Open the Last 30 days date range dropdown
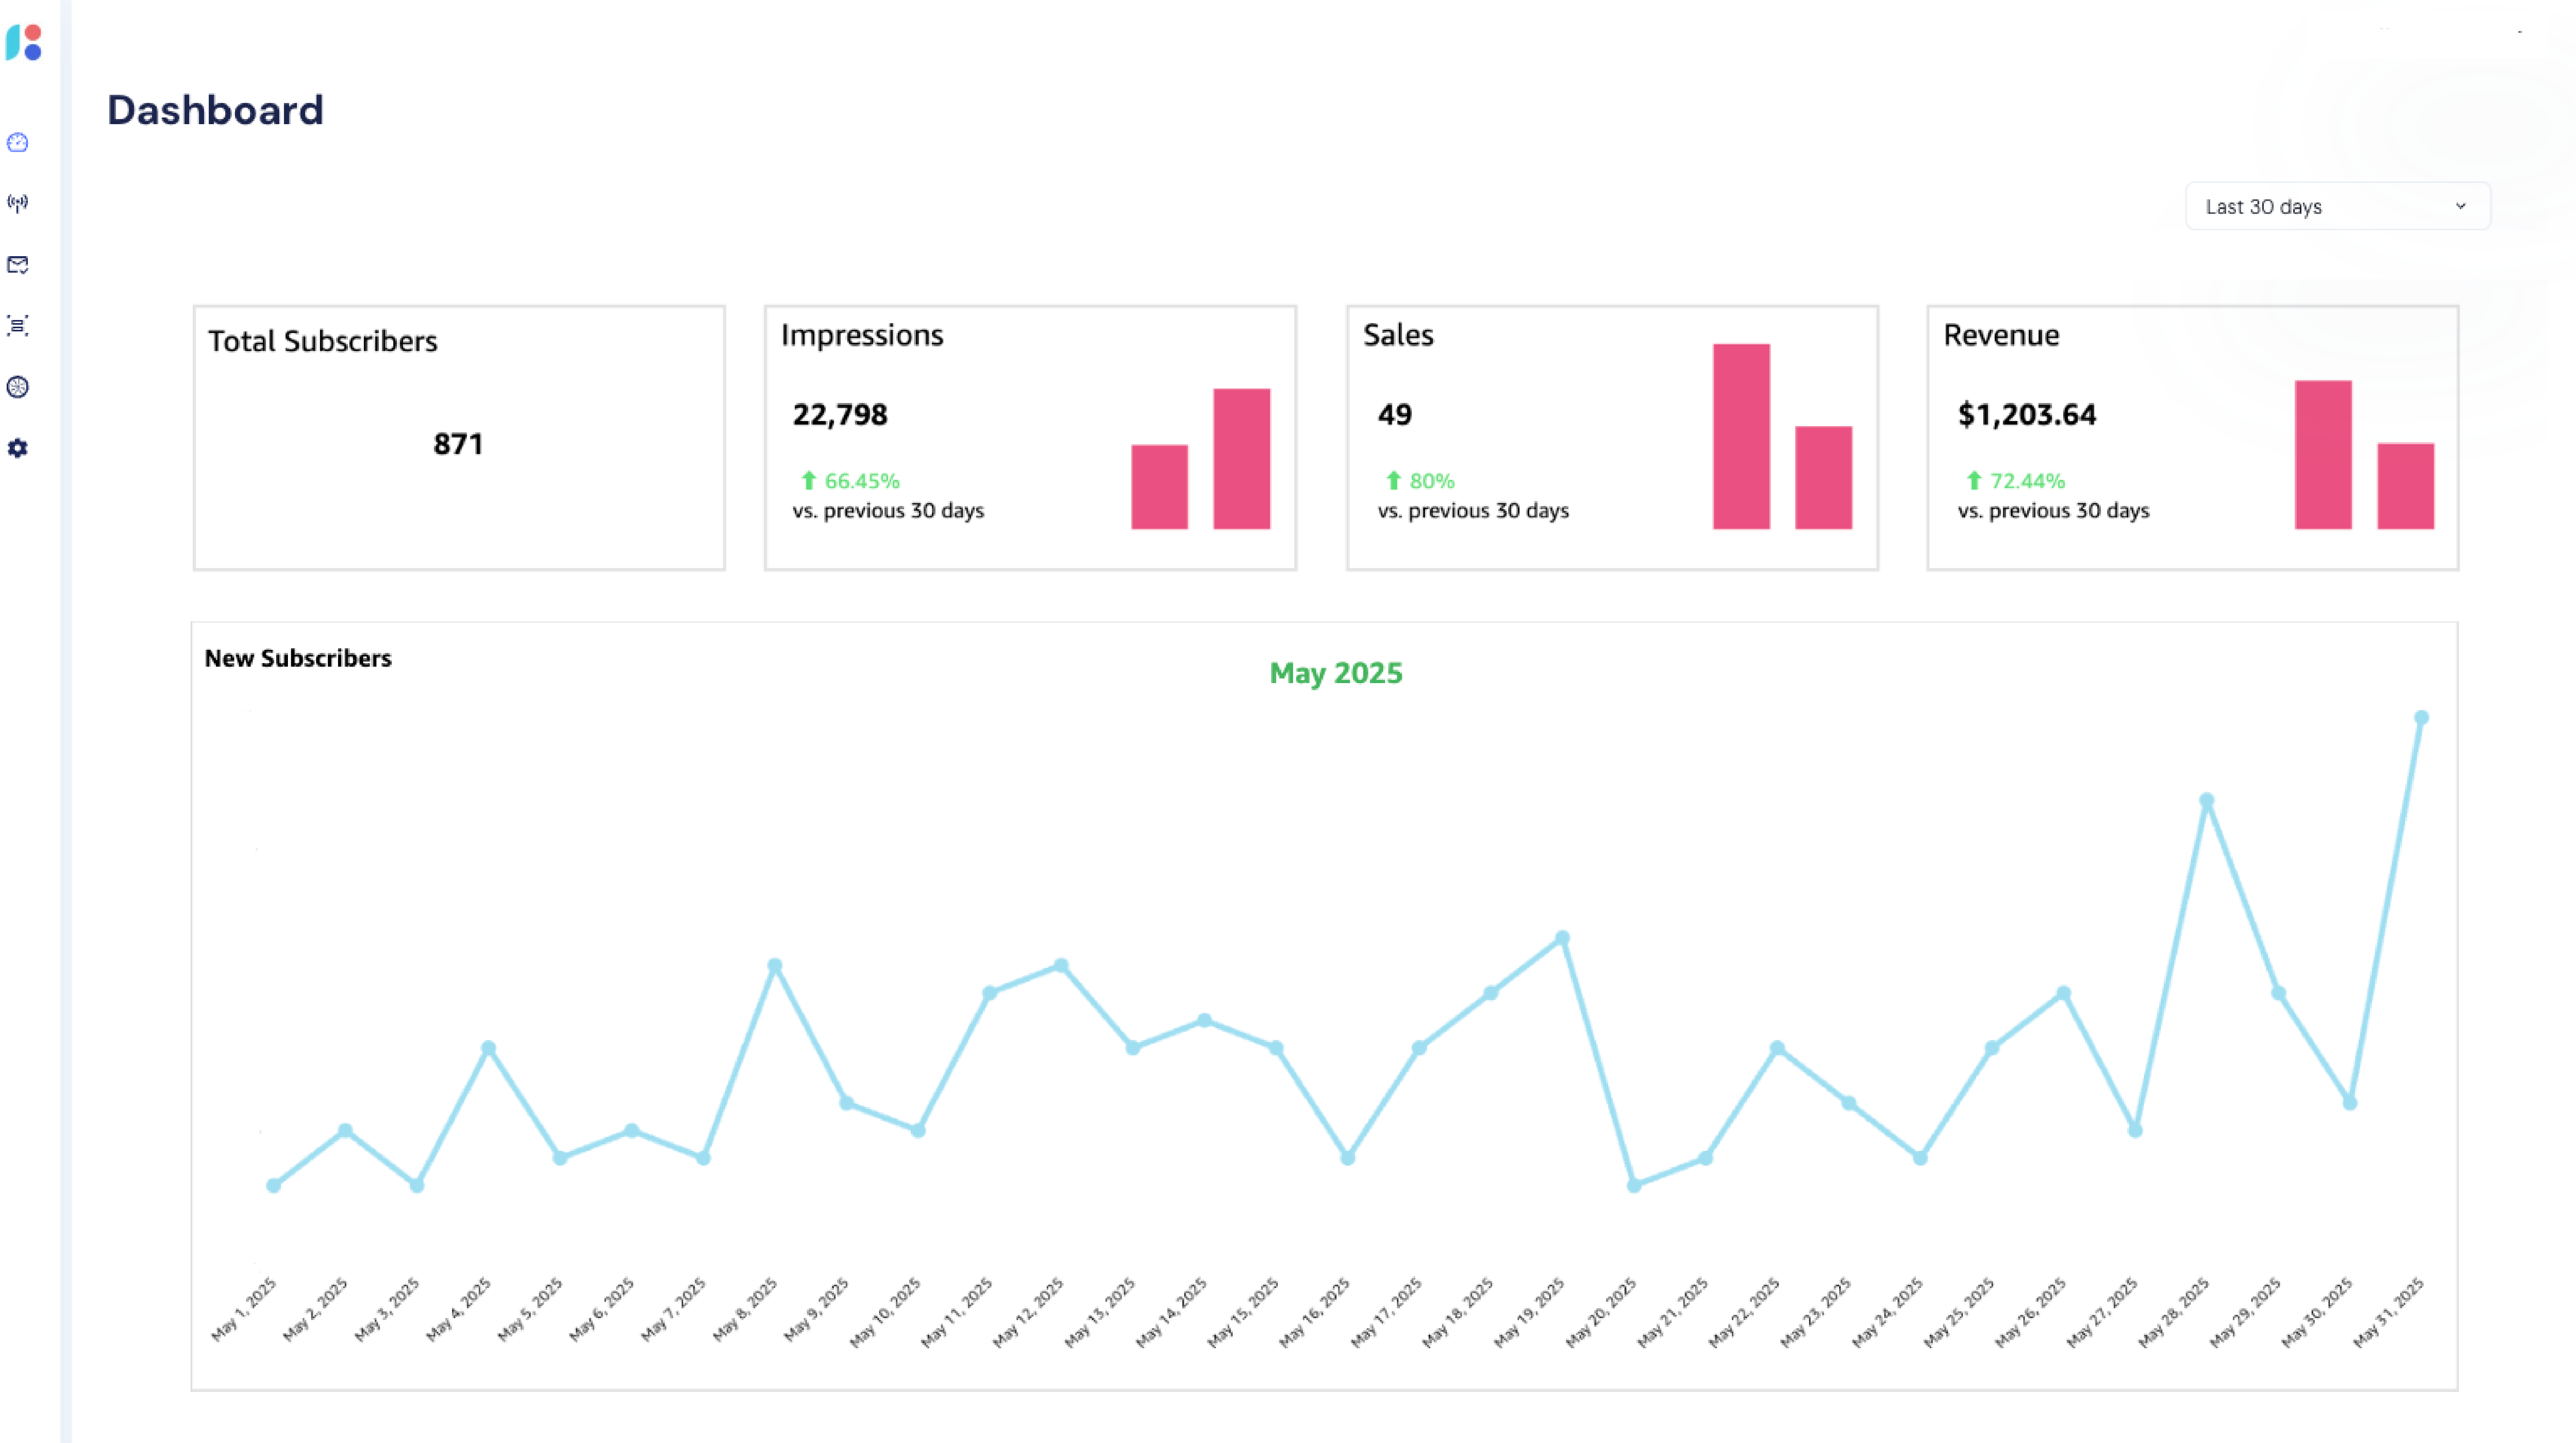2576x1443 pixels. (2337, 206)
